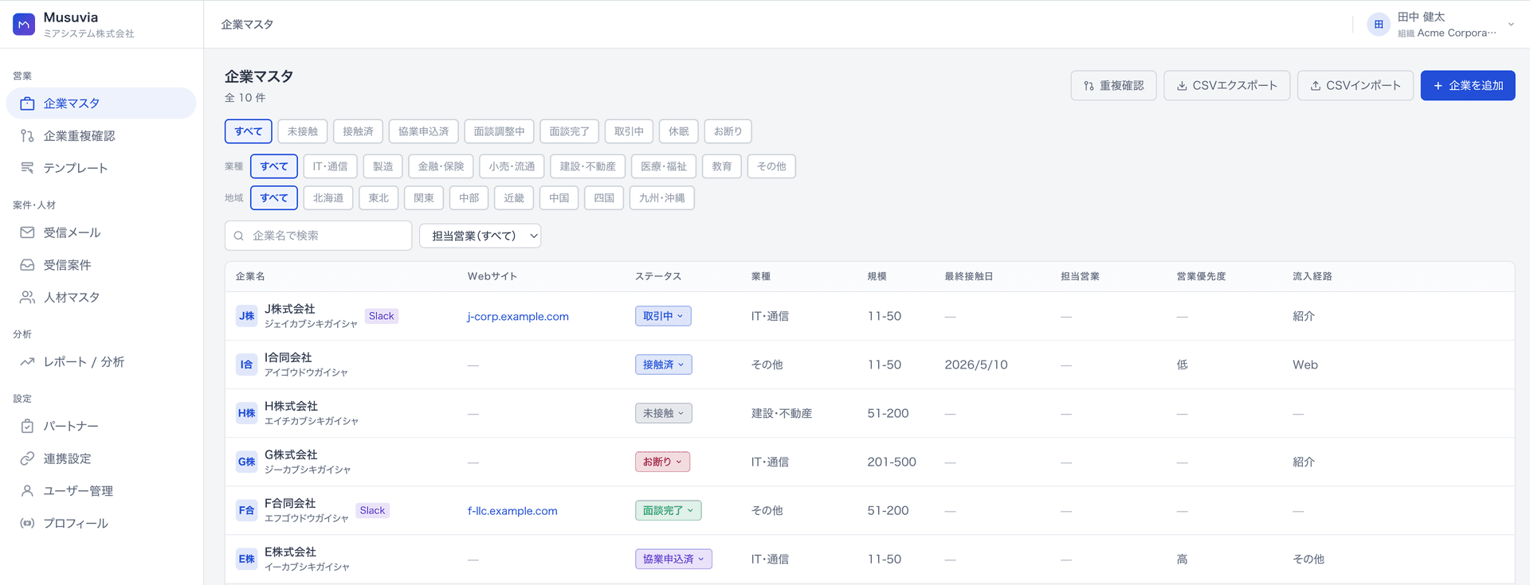Filter industry by IT・通信 chip
The width and height of the screenshot is (1530, 585).
330,166
